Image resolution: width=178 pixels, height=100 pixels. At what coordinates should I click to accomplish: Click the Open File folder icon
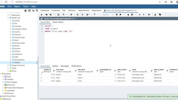point(46,15)
